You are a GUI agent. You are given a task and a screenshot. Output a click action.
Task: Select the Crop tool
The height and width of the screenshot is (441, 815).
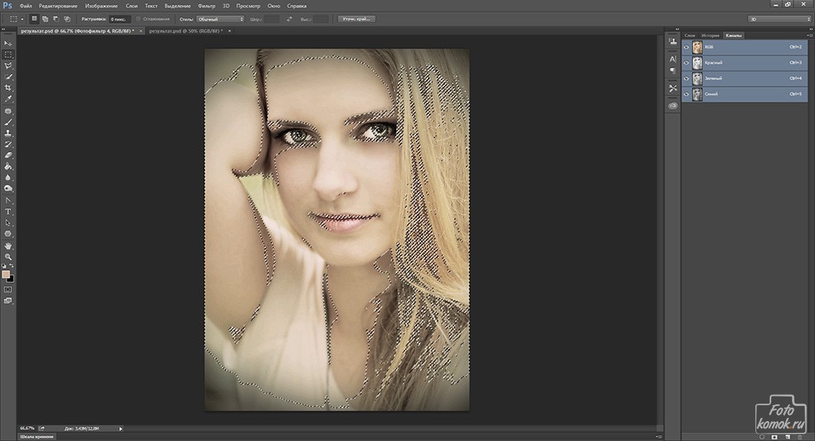coord(8,88)
